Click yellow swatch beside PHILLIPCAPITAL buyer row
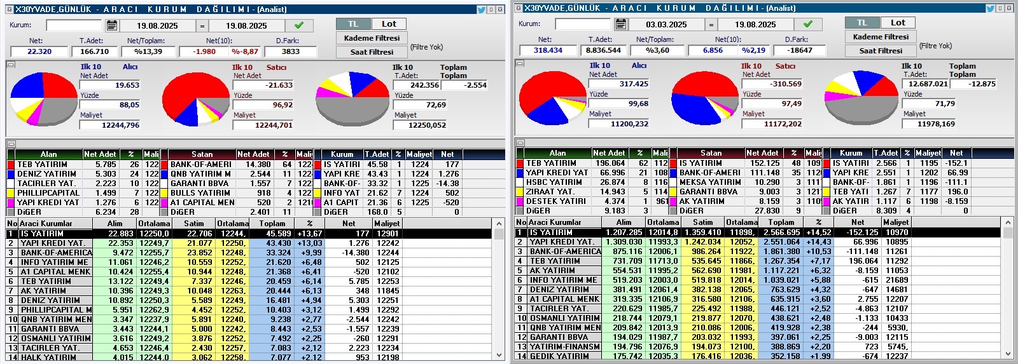Screen dimensions: 1018x364 (x=11, y=193)
